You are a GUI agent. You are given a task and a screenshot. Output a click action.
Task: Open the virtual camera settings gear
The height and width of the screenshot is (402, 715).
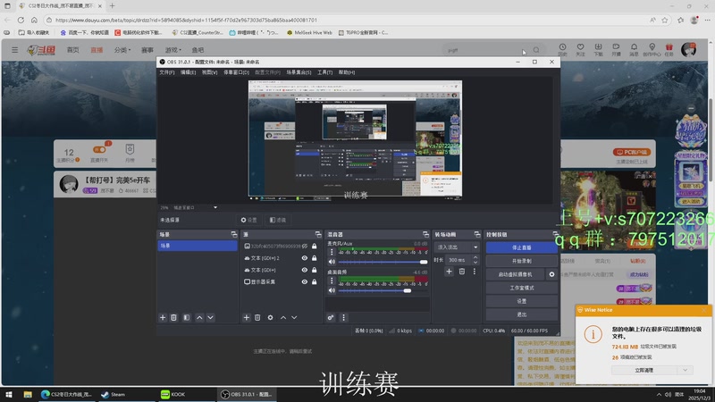[551, 274]
